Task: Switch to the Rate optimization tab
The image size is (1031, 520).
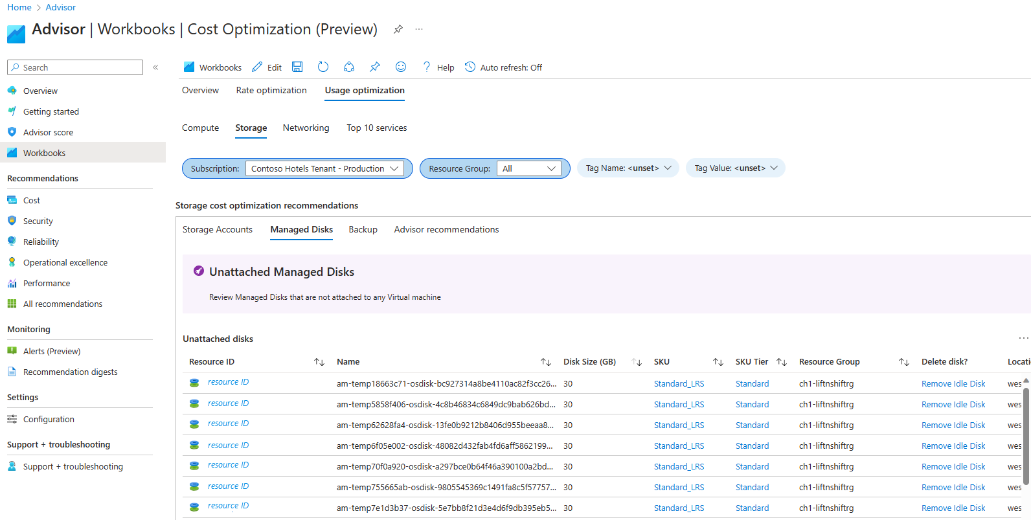Action: [x=271, y=91]
